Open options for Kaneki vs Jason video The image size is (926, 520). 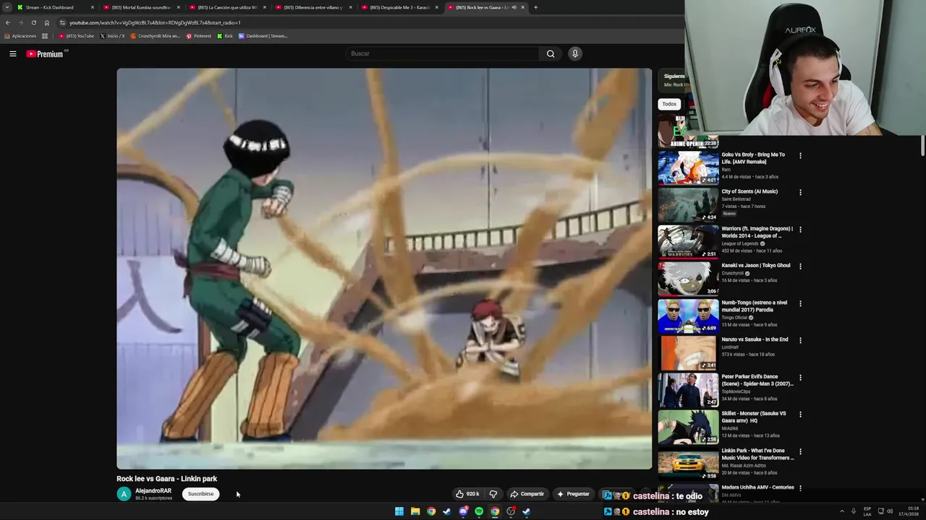point(800,266)
